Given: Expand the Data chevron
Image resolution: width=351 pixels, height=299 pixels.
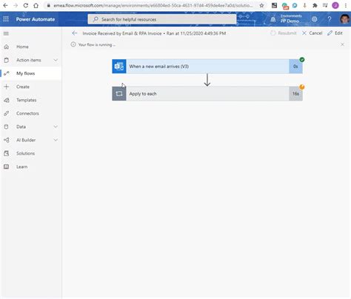Looking at the screenshot, I should (56, 127).
